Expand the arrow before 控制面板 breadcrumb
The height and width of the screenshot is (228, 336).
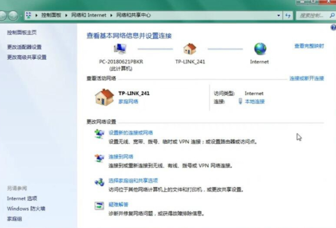click(x=36, y=16)
